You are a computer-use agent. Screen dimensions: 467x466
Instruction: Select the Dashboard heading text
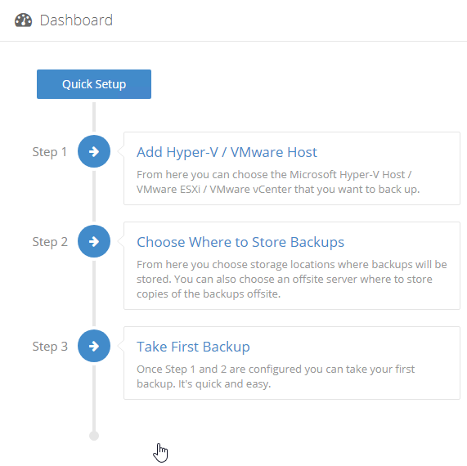click(x=76, y=20)
